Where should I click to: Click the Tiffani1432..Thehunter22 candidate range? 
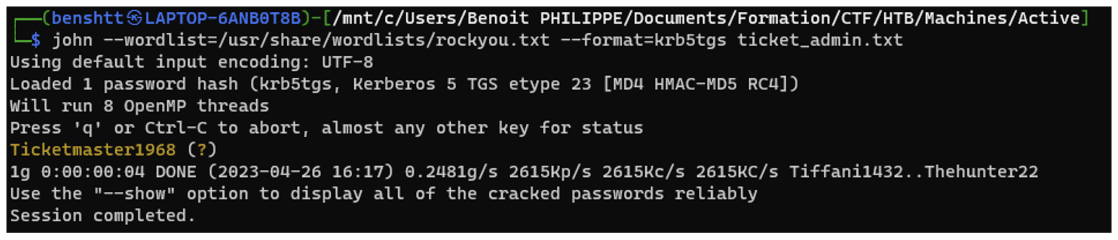pos(914,172)
